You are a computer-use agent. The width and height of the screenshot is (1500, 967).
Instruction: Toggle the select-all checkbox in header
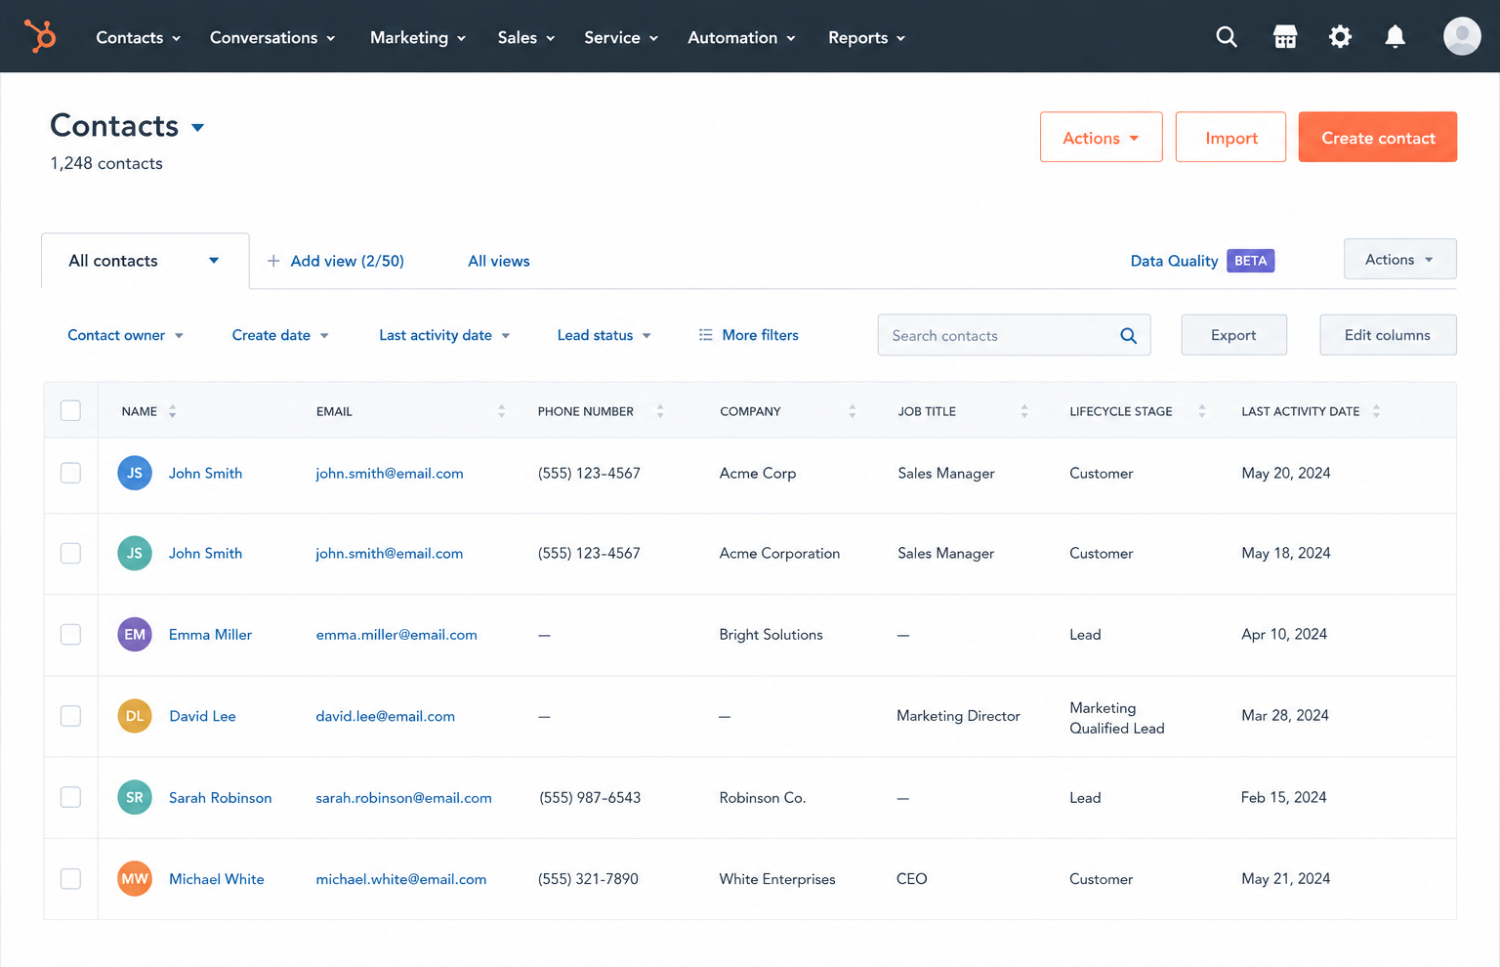click(x=70, y=410)
